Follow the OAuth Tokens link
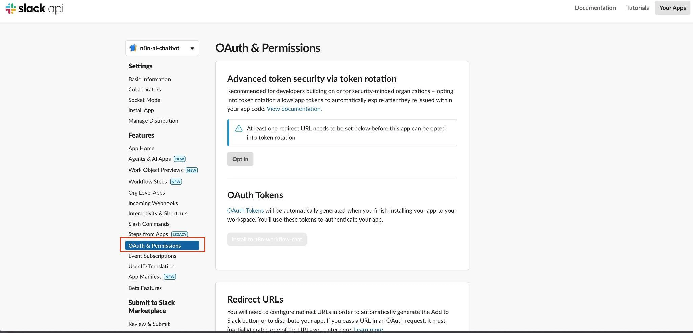 point(245,210)
